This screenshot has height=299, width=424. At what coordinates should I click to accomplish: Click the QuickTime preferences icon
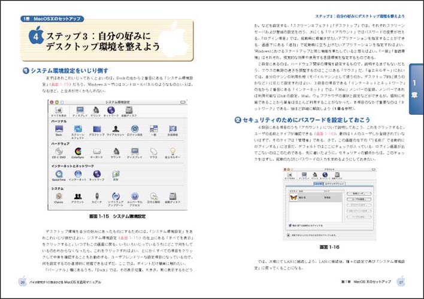[x=58, y=173]
